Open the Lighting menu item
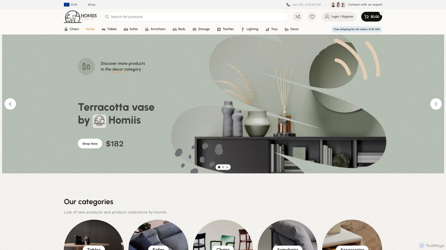Image resolution: width=446 pixels, height=250 pixels. (x=249, y=29)
